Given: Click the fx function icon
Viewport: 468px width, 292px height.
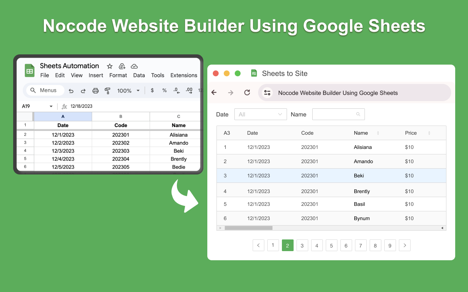Looking at the screenshot, I should pyautogui.click(x=64, y=106).
